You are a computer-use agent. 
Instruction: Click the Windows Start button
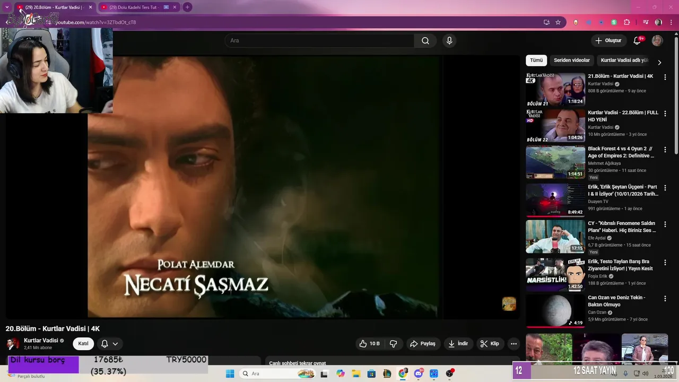[x=230, y=374]
